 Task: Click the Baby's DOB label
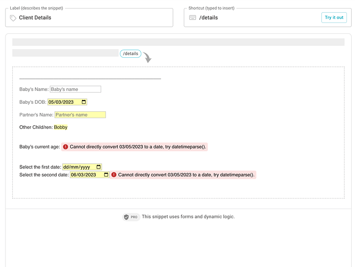(x=33, y=102)
